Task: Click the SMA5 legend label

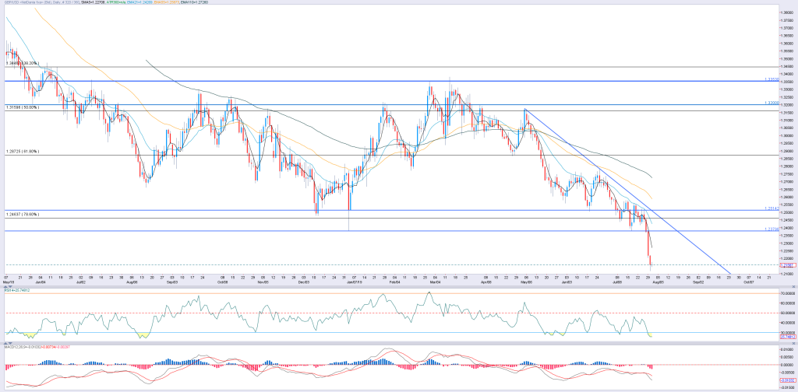Action: [x=94, y=2]
